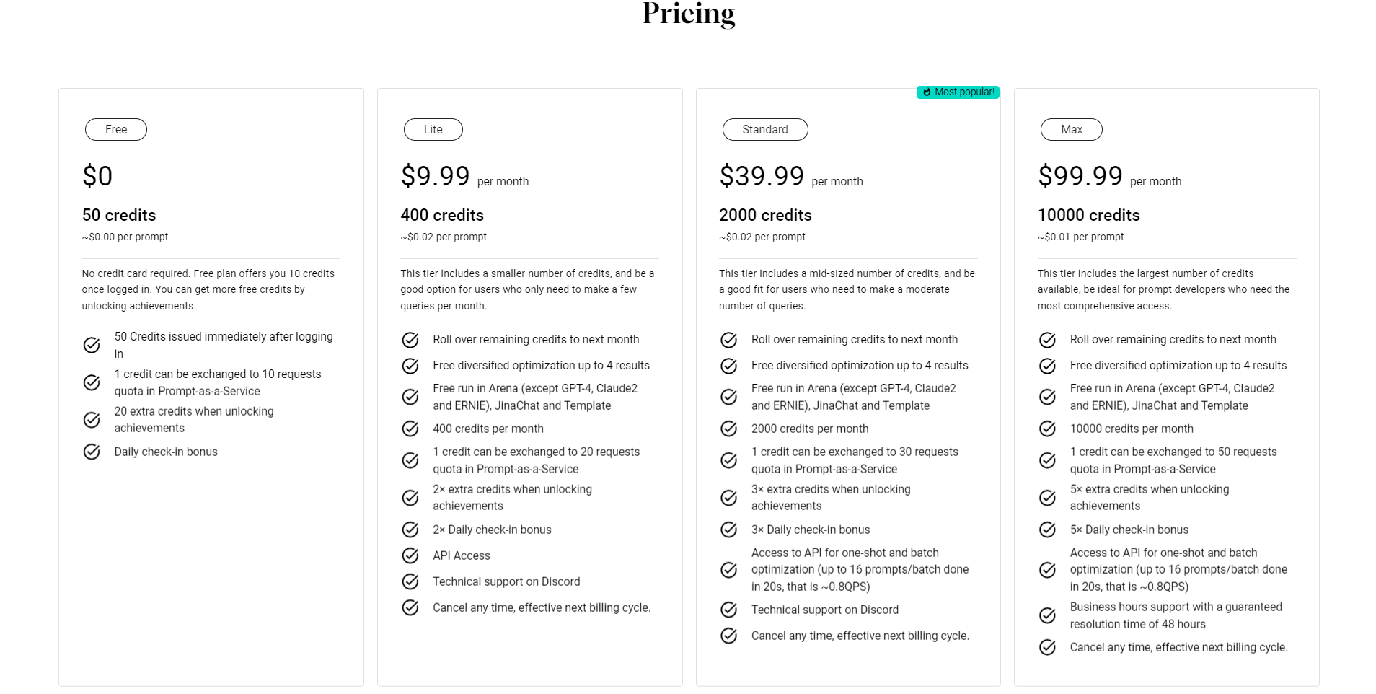Select the Lite plan pill label
This screenshot has height=694, width=1376.
click(433, 129)
